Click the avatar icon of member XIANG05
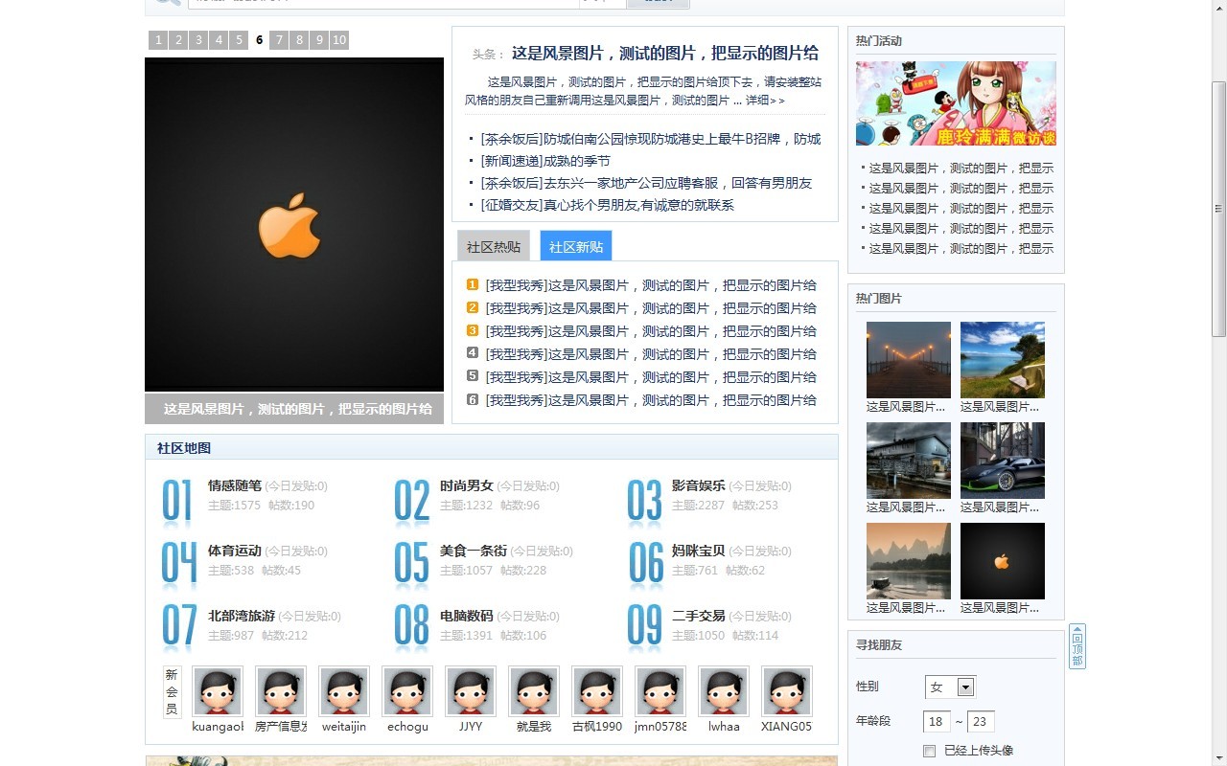1227x766 pixels. (x=787, y=691)
